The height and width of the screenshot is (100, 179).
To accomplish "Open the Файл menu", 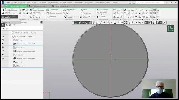I will tap(8, 2).
